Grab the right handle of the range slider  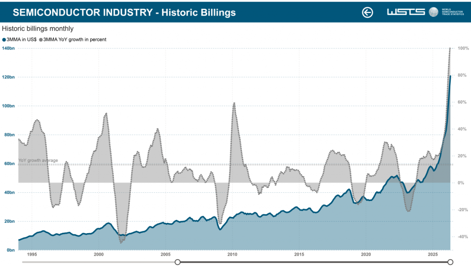(450, 262)
